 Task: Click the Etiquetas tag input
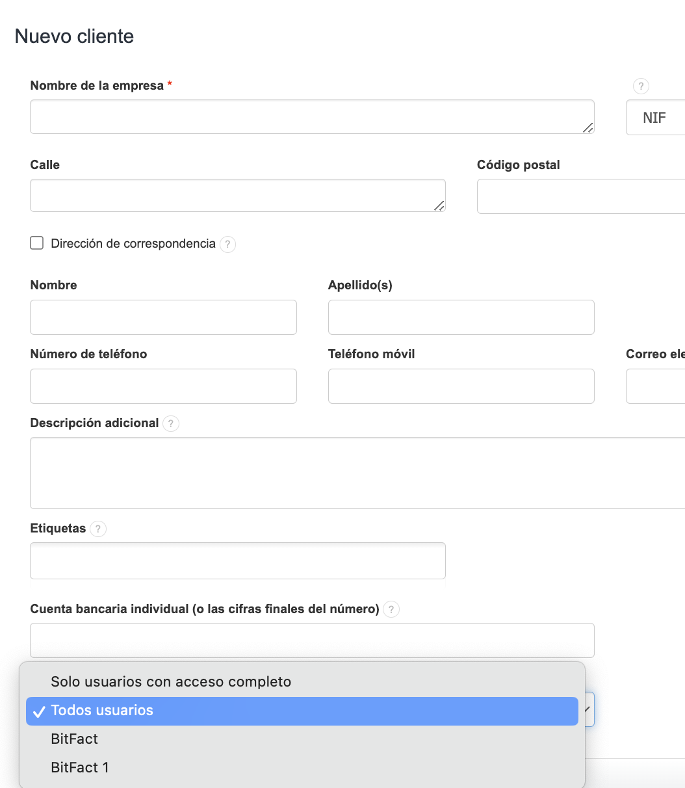pyautogui.click(x=237, y=560)
